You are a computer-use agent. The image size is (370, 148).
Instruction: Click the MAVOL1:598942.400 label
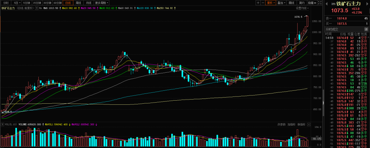pyautogui.click(x=57, y=124)
